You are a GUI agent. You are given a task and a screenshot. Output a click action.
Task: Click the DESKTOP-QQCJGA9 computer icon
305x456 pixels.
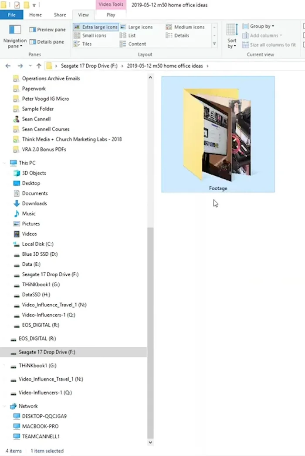click(17, 416)
